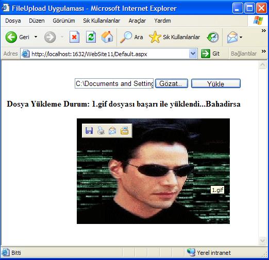
Task: Expand the address bar URL dropdown
Action: pyautogui.click(x=193, y=54)
